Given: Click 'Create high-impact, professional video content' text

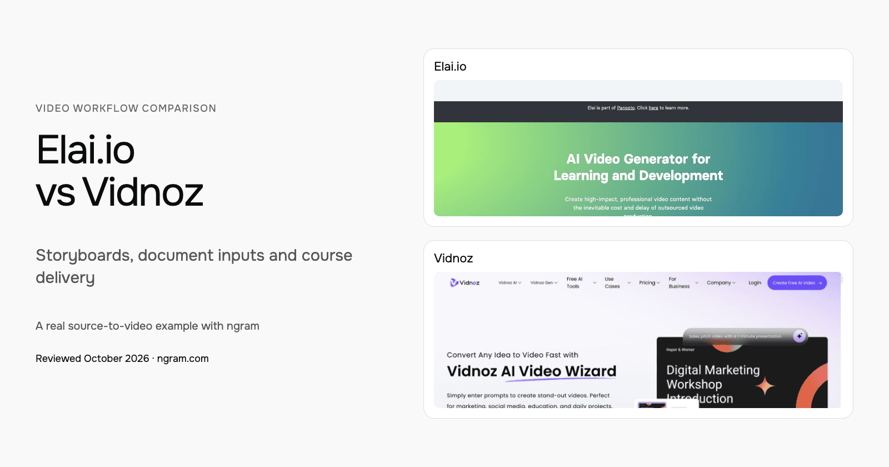Looking at the screenshot, I should click(627, 199).
